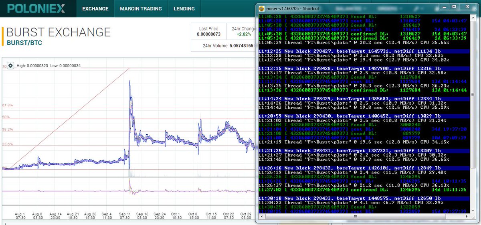Viewport: 481px width, 225px height.
Task: Click the 23.6% Fibonacci level label
Action: [7, 144]
